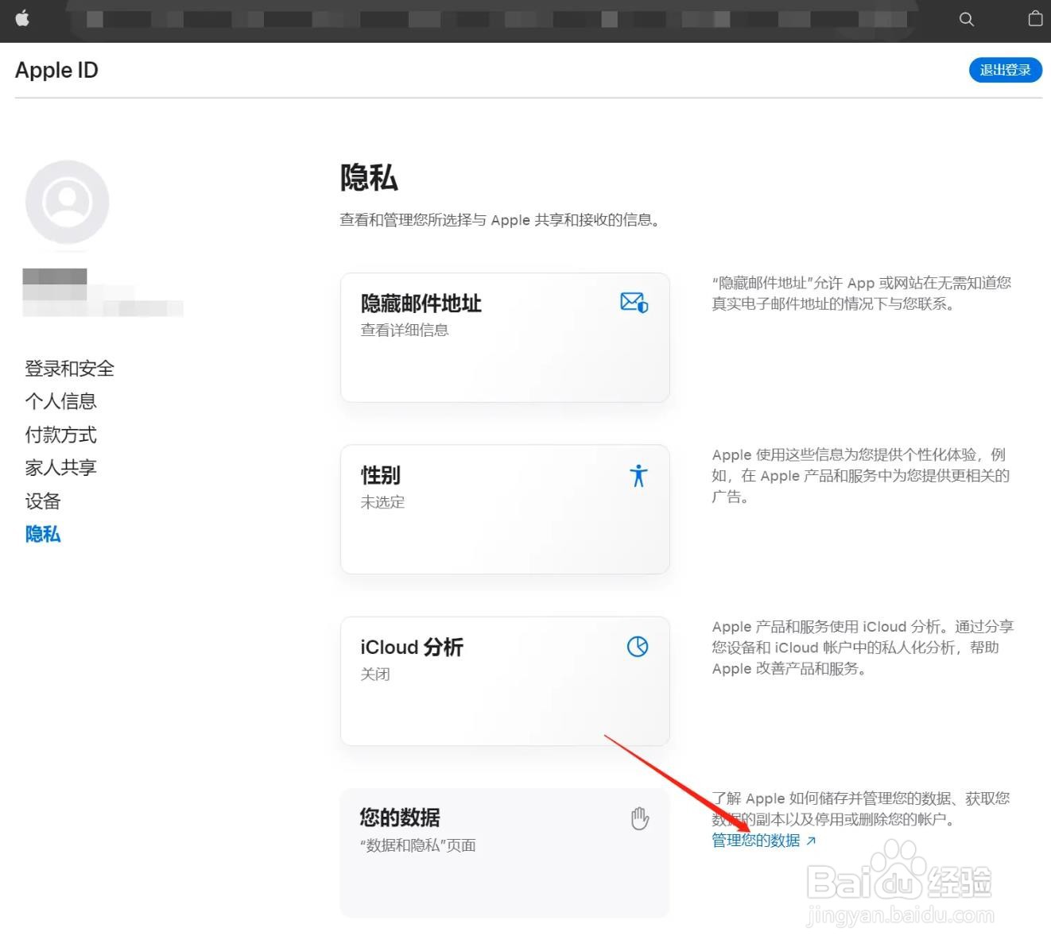The width and height of the screenshot is (1051, 951).
Task: Follow the 管理您的数据 link
Action: 756,841
